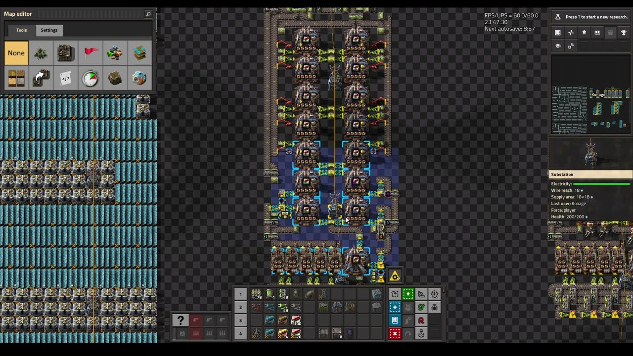Select the Cliffs rock tool

point(115,78)
